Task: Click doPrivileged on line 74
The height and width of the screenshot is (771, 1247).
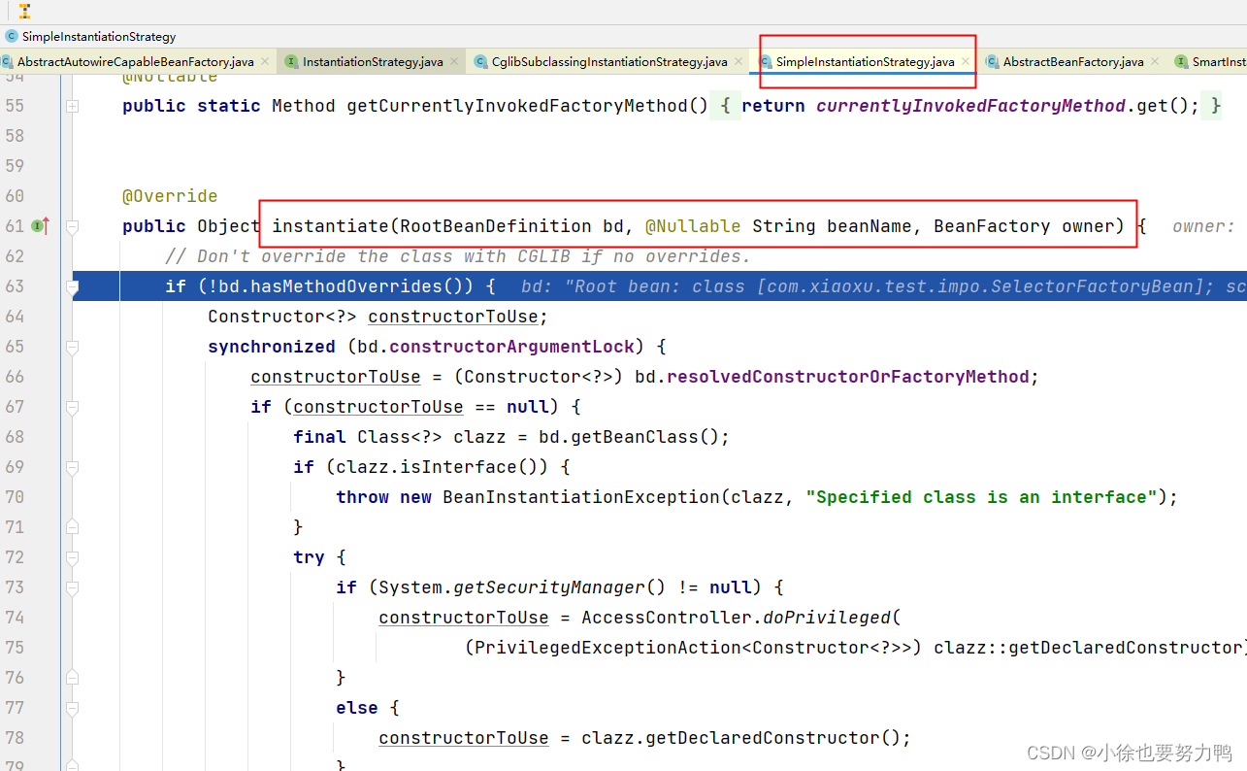Action: 827,618
